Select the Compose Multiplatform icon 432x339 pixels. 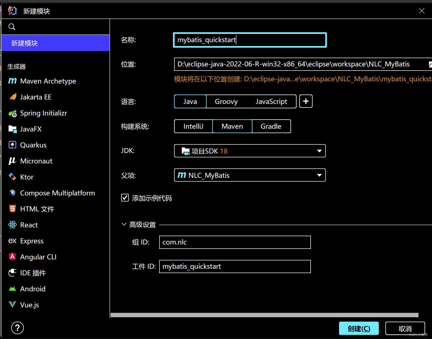(12, 193)
